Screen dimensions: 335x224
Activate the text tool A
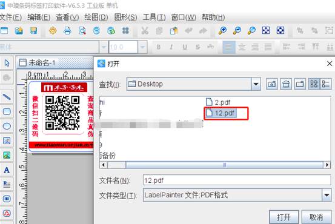coord(7,170)
